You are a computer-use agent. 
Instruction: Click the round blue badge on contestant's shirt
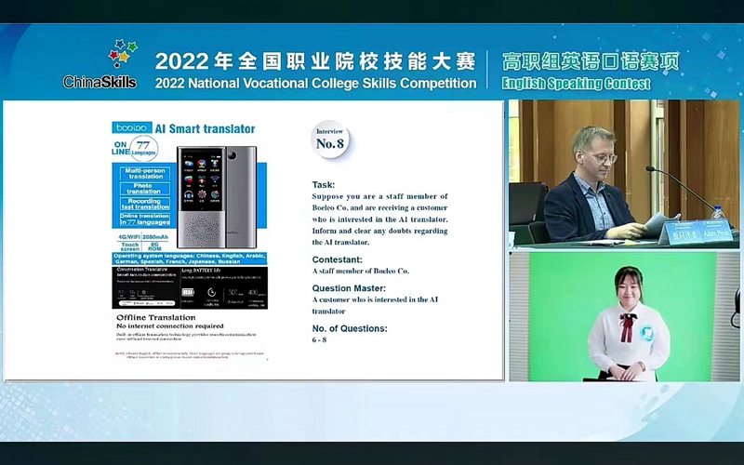point(646,334)
